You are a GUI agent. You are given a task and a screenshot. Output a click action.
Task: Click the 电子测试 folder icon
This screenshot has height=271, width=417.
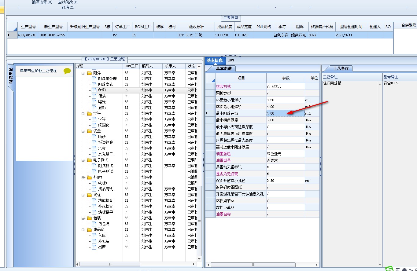pyautogui.click(x=89, y=160)
